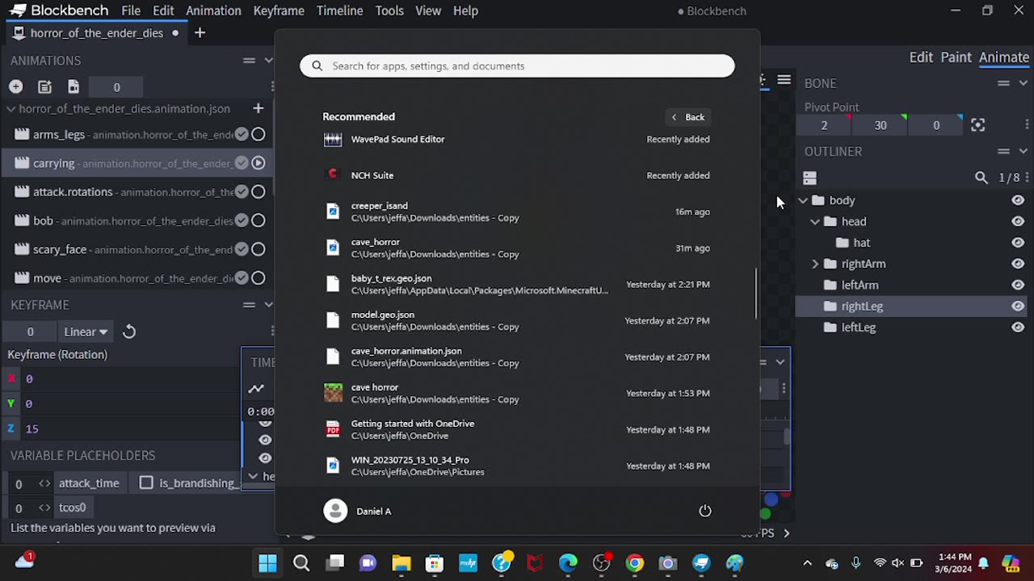
Task: Expand the rightArm bone in outliner
Action: pos(815,264)
